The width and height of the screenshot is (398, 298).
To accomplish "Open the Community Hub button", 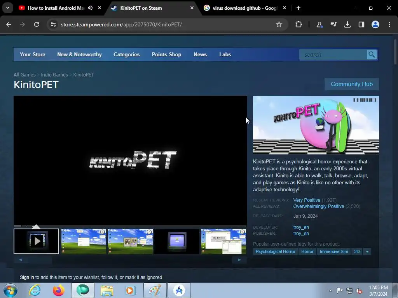I will 352,84.
